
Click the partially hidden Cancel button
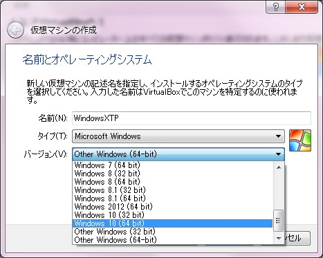[x=297, y=238]
